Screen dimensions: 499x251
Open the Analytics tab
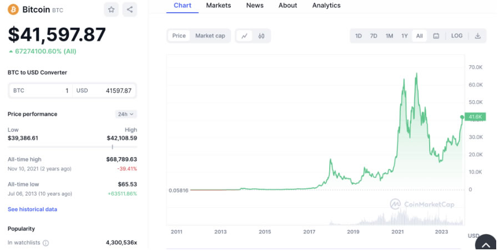pyautogui.click(x=326, y=6)
